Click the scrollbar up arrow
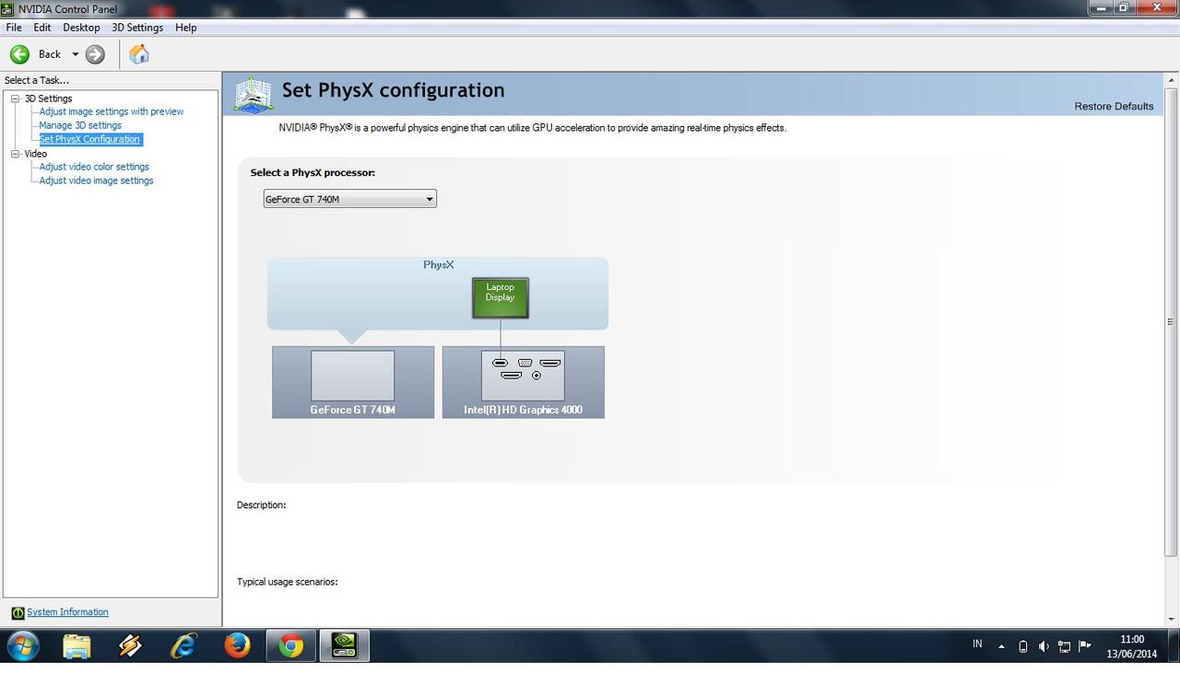1180x674 pixels. (x=1171, y=79)
